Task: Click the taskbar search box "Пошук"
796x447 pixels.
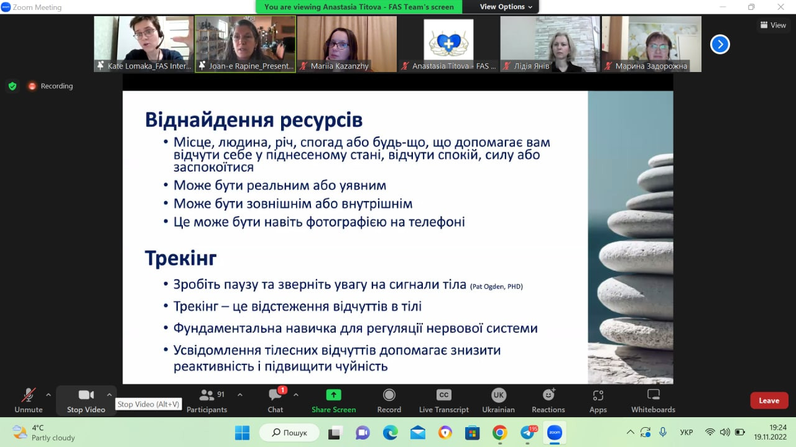Action: 289,433
